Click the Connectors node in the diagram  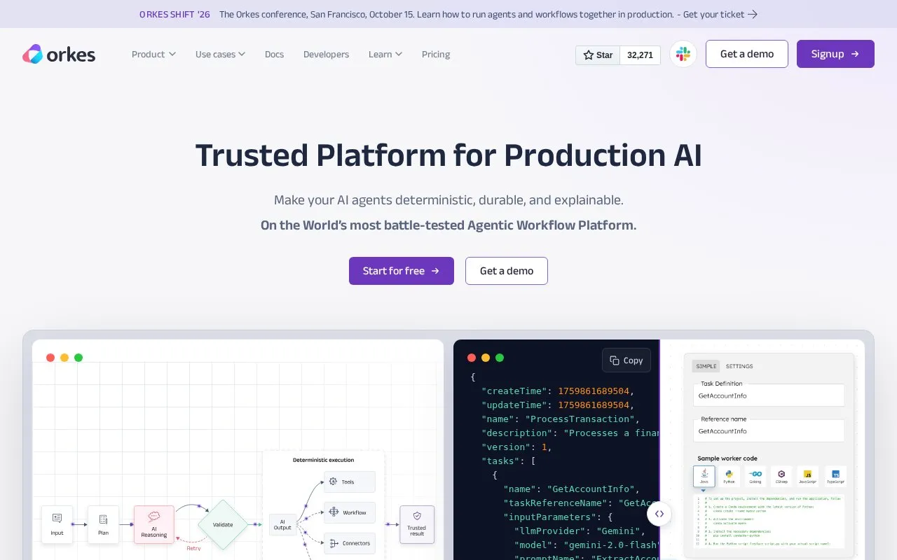tap(350, 543)
